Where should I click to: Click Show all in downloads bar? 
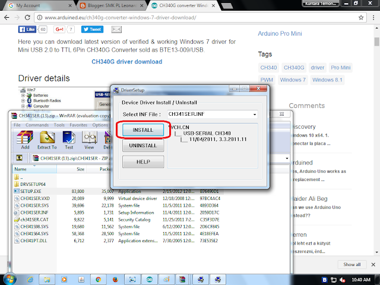click(351, 264)
